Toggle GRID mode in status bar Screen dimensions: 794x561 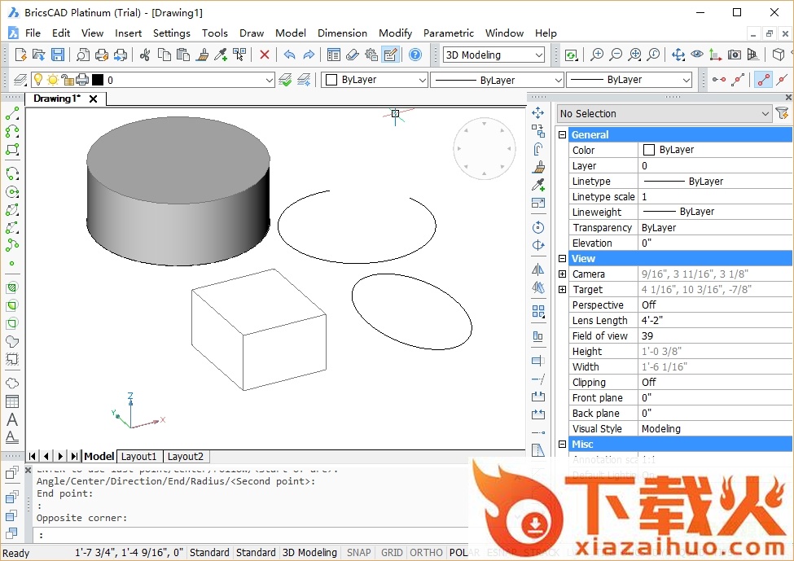click(392, 552)
